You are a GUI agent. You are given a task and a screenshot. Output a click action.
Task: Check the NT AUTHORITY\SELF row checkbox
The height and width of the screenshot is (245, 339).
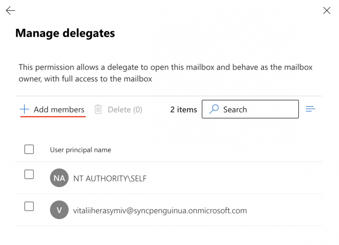[x=29, y=174]
